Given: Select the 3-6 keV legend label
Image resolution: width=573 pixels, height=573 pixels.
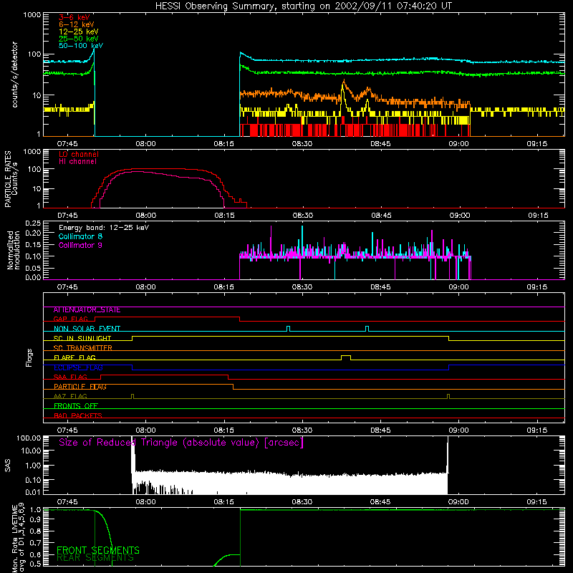Looking at the screenshot, I should [x=74, y=17].
